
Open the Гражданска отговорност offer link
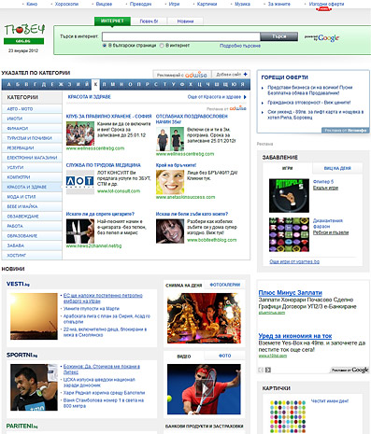pyautogui.click(x=309, y=103)
